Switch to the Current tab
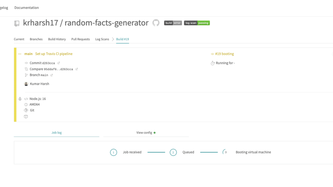The width and height of the screenshot is (333, 187). pyautogui.click(x=19, y=39)
